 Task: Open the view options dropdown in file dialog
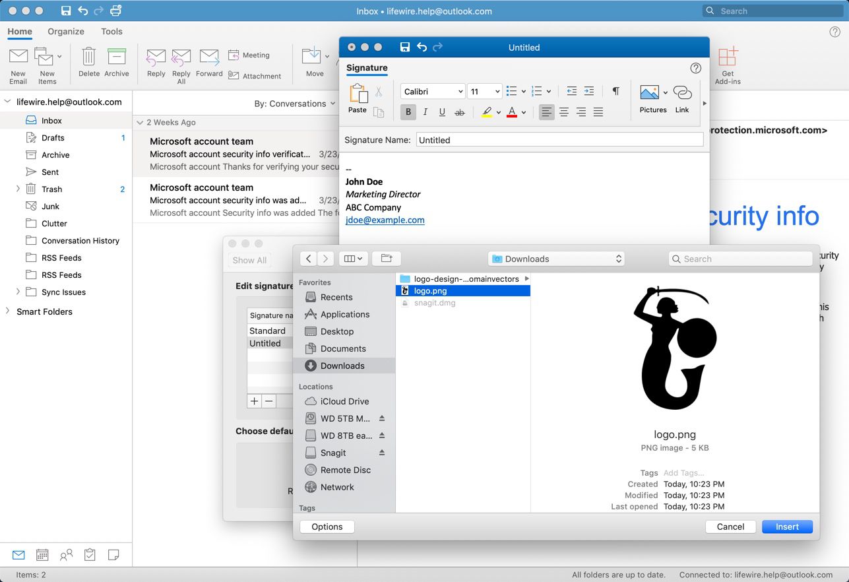[x=354, y=259]
